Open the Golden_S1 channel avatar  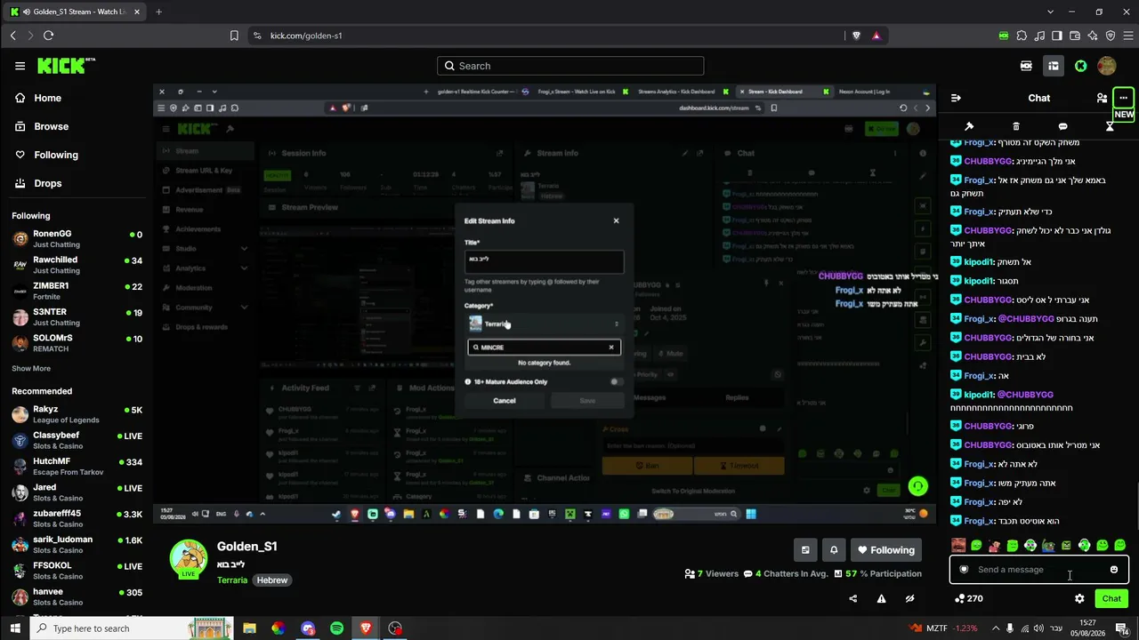tap(189, 558)
